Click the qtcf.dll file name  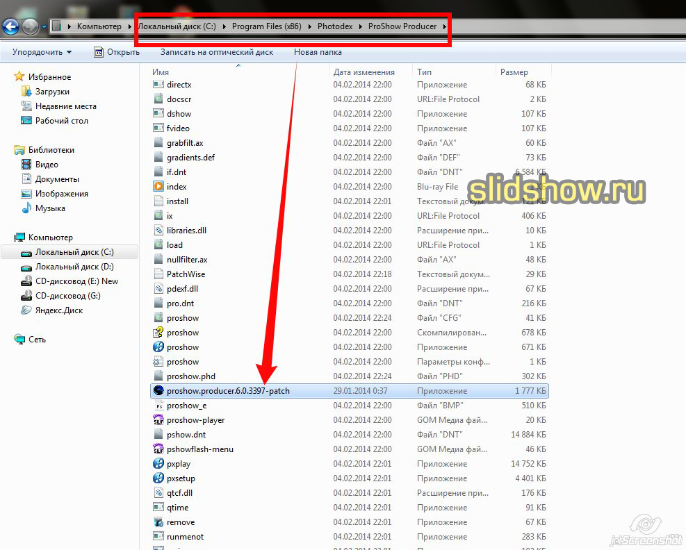click(179, 493)
